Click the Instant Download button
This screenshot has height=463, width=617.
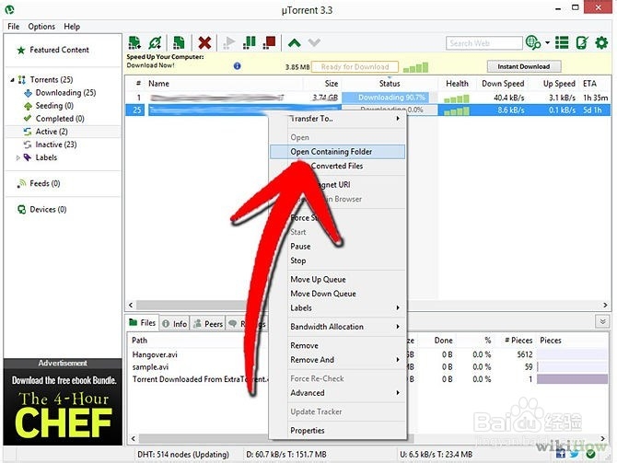(x=524, y=66)
